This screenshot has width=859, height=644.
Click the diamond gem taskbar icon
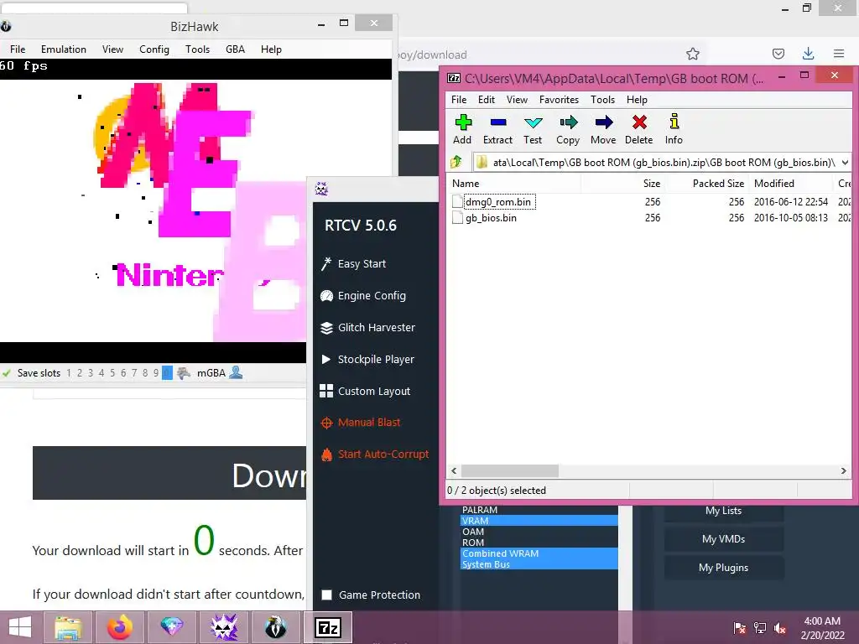tap(171, 627)
